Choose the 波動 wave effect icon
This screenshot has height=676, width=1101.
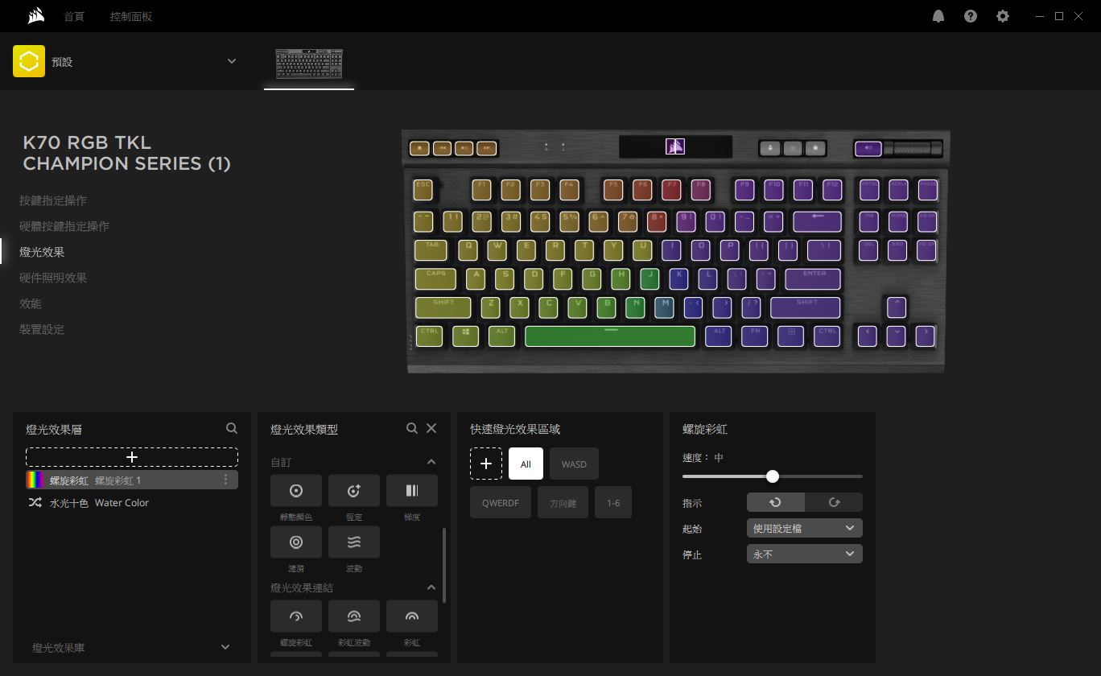tap(354, 542)
